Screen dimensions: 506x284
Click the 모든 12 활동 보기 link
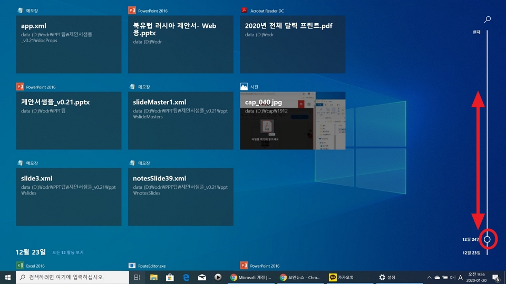[x=68, y=252]
